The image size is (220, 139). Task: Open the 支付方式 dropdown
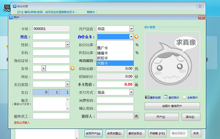[131, 92]
